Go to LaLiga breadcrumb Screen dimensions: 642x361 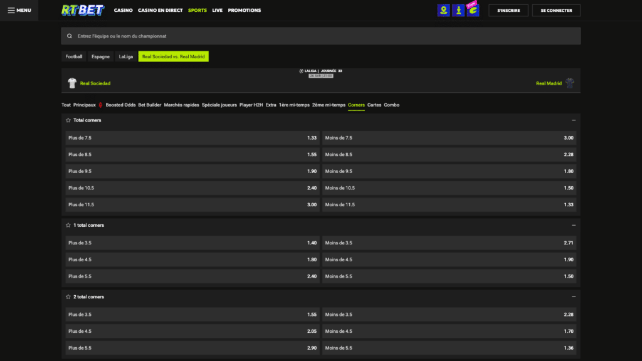tap(125, 56)
